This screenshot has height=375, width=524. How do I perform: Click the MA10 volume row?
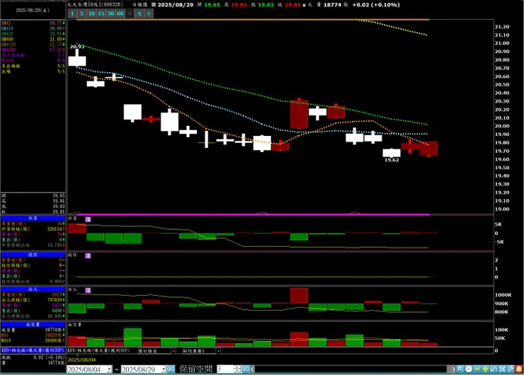coord(33,340)
